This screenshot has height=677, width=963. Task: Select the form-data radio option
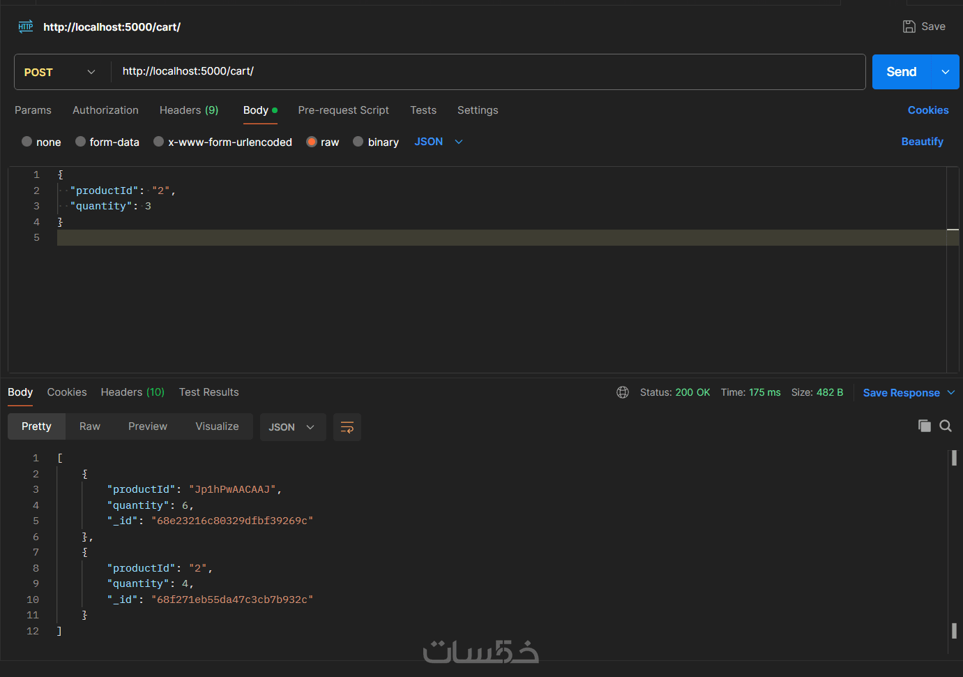pos(81,142)
